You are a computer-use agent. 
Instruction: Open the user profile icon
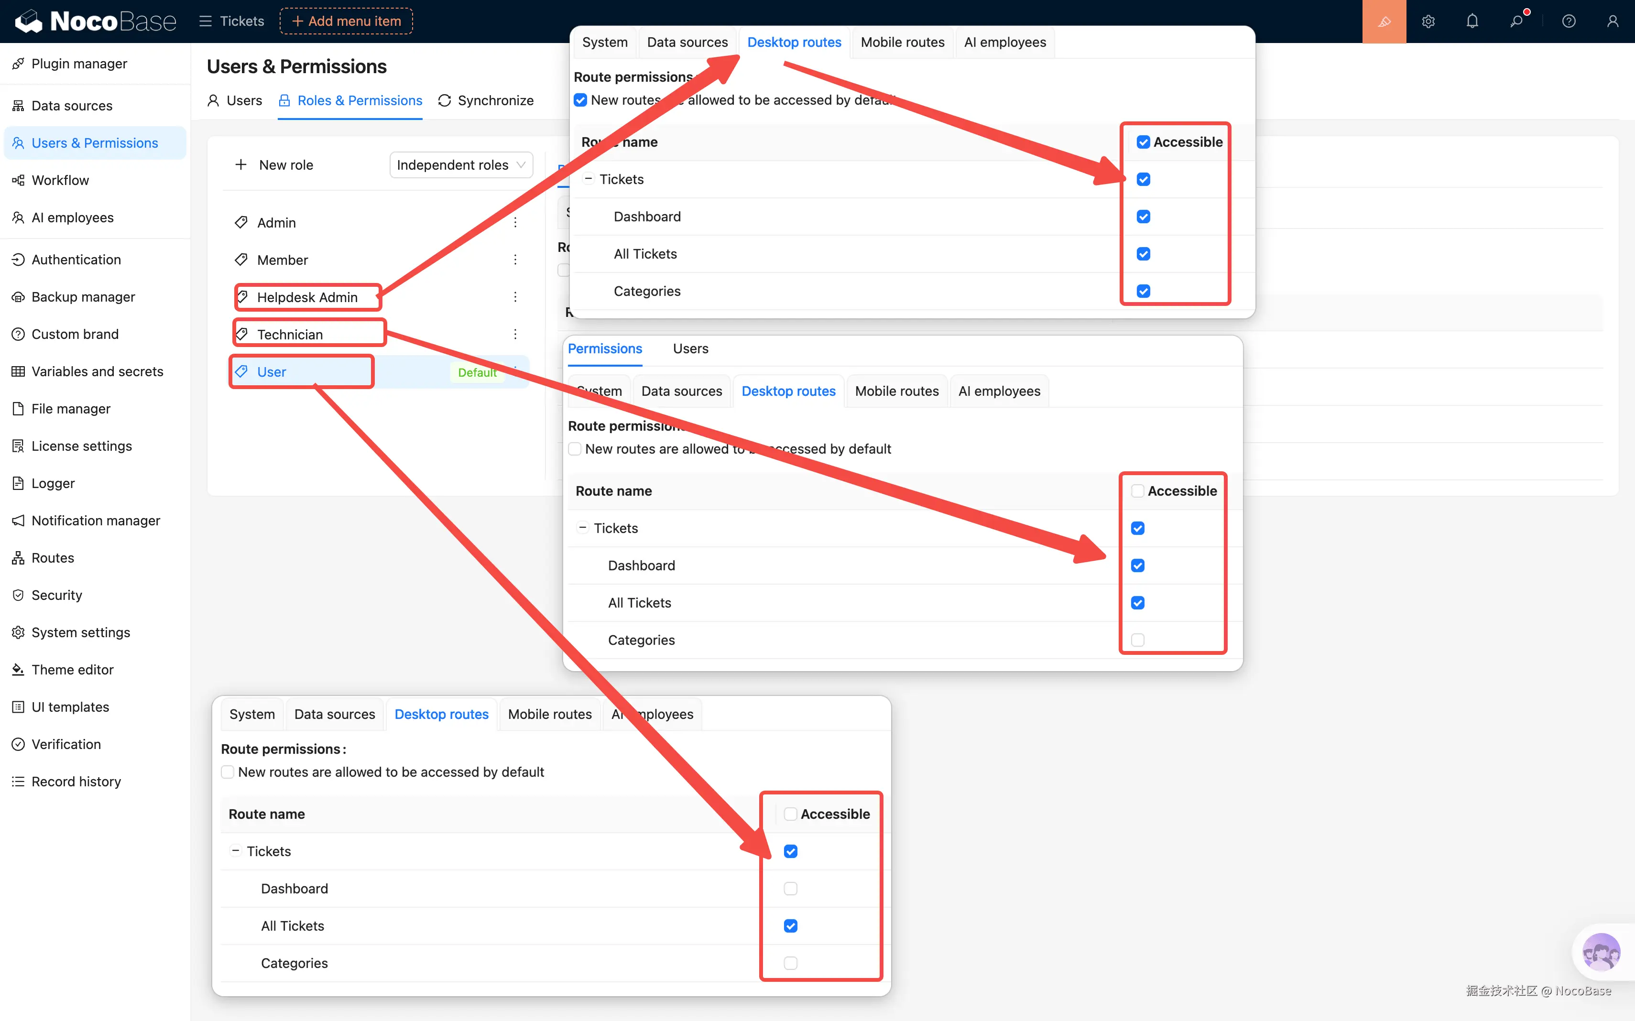(1613, 22)
